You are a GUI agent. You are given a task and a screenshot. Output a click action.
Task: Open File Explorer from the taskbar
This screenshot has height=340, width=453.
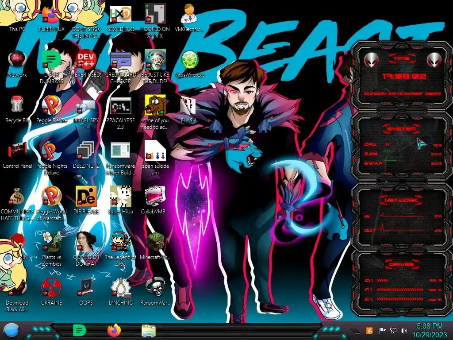tap(149, 330)
